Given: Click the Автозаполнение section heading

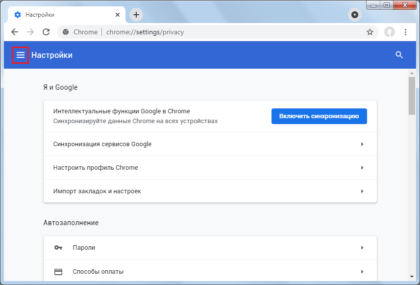Looking at the screenshot, I should coord(71,223).
